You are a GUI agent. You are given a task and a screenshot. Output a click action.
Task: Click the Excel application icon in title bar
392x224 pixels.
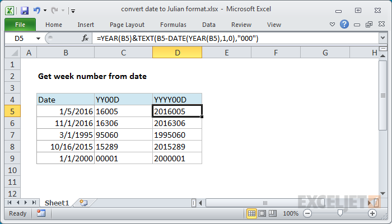point(10,11)
